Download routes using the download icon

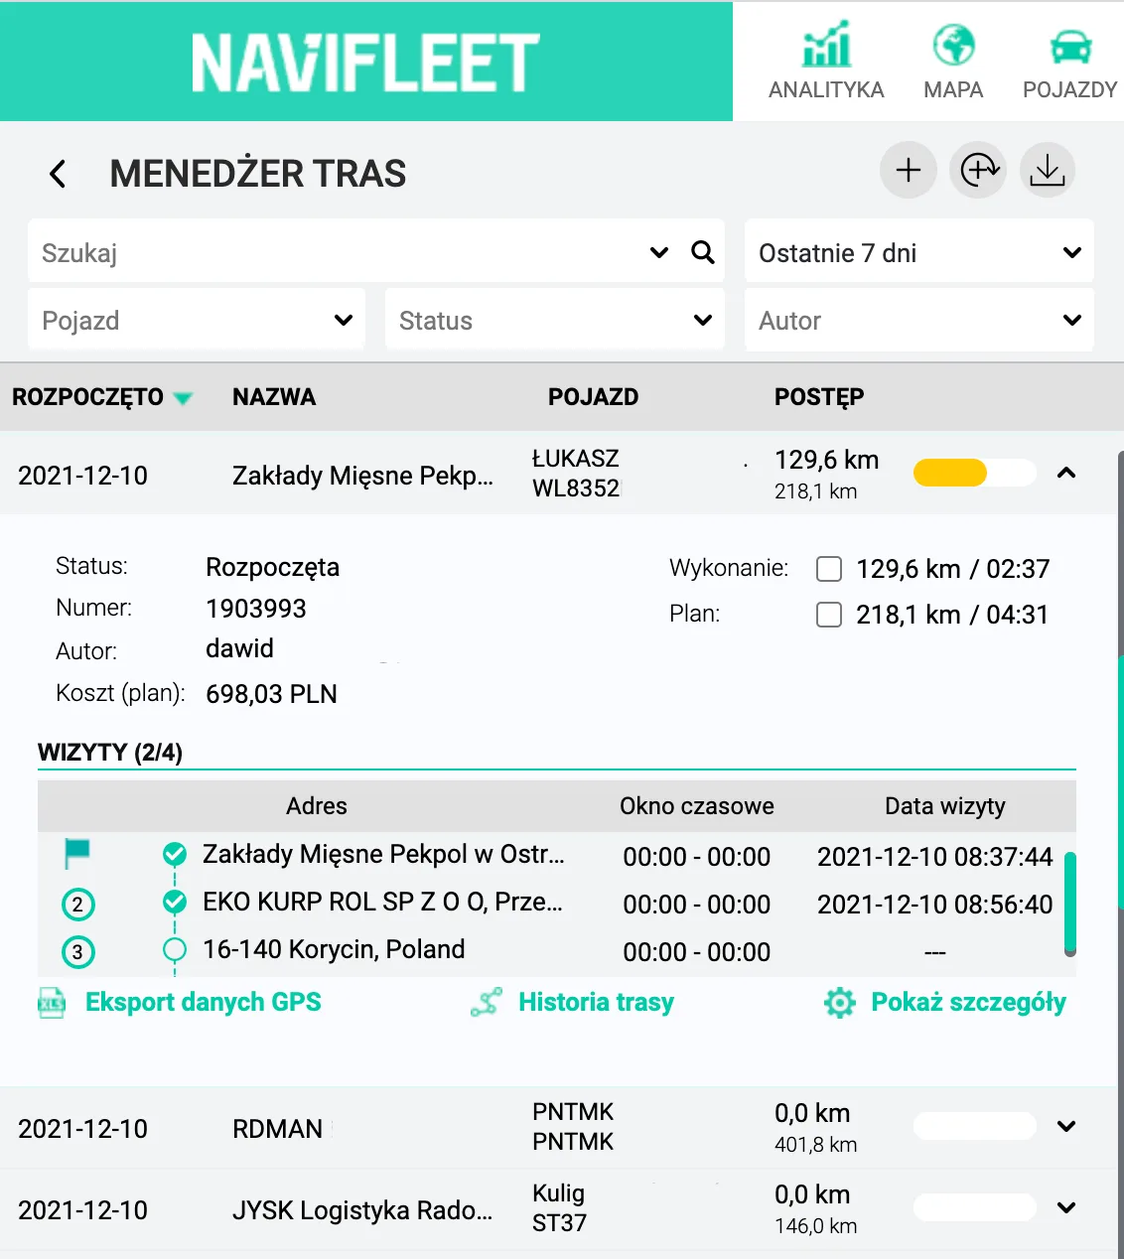(1048, 170)
